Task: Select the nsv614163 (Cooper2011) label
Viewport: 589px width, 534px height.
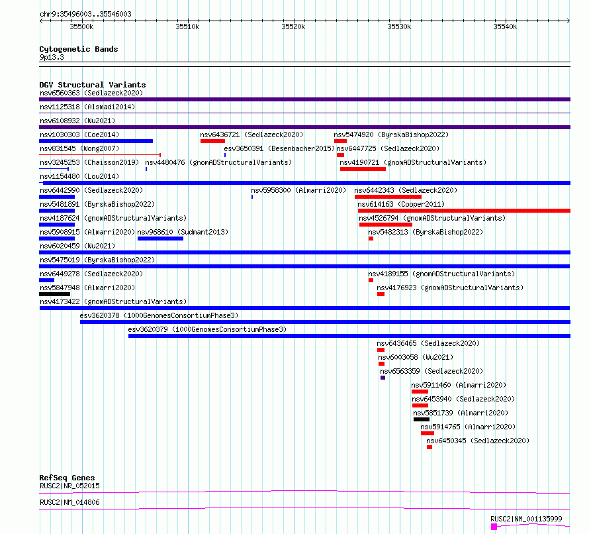Action: pos(401,204)
